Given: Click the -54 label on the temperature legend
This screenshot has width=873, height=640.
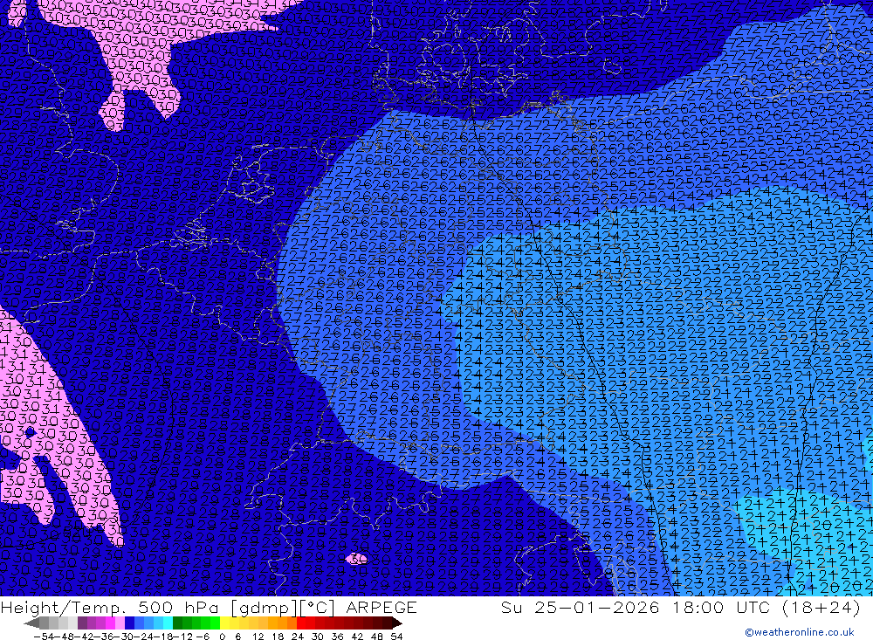Looking at the screenshot, I should 44,637.
